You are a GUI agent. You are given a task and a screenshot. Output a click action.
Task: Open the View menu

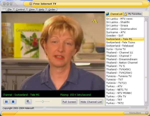click(32, 9)
